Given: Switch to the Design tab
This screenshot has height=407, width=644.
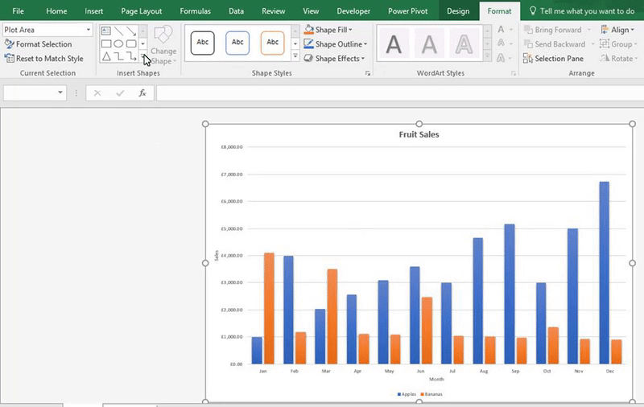Looking at the screenshot, I should (x=458, y=11).
